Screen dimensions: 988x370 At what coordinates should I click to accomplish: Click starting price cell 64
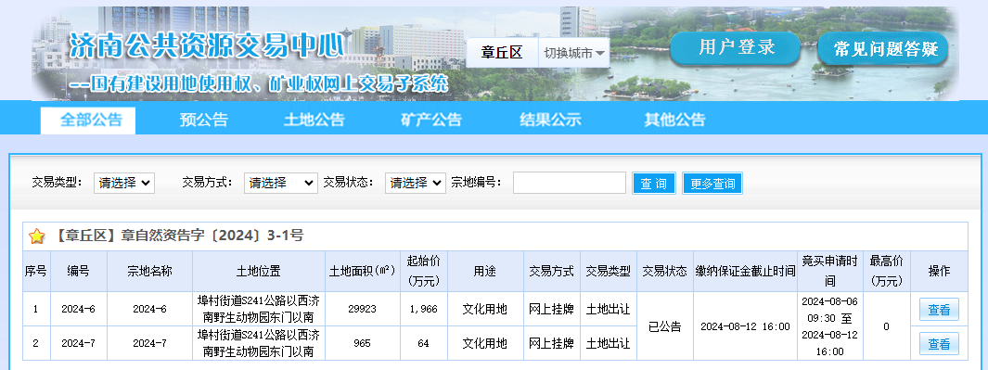point(423,343)
